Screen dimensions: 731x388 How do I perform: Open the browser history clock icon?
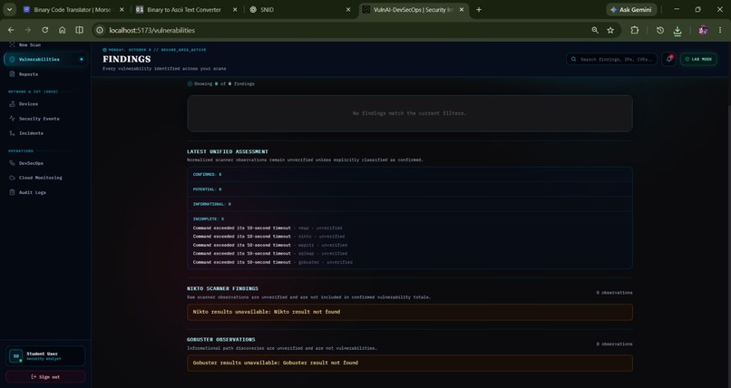[660, 30]
